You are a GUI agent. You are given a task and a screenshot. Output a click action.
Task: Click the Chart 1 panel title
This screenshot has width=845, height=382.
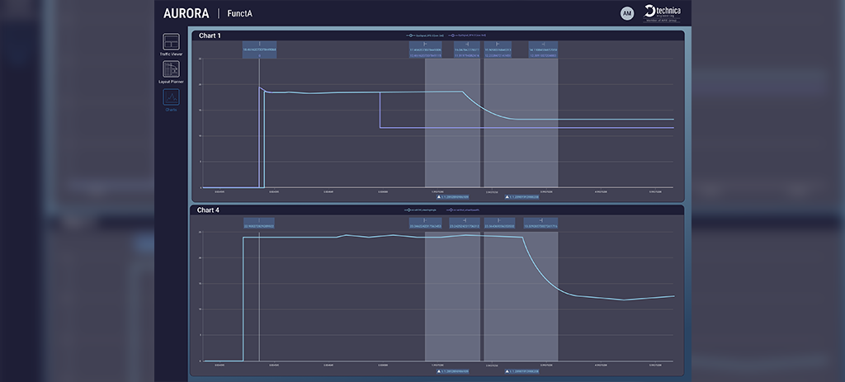[210, 35]
